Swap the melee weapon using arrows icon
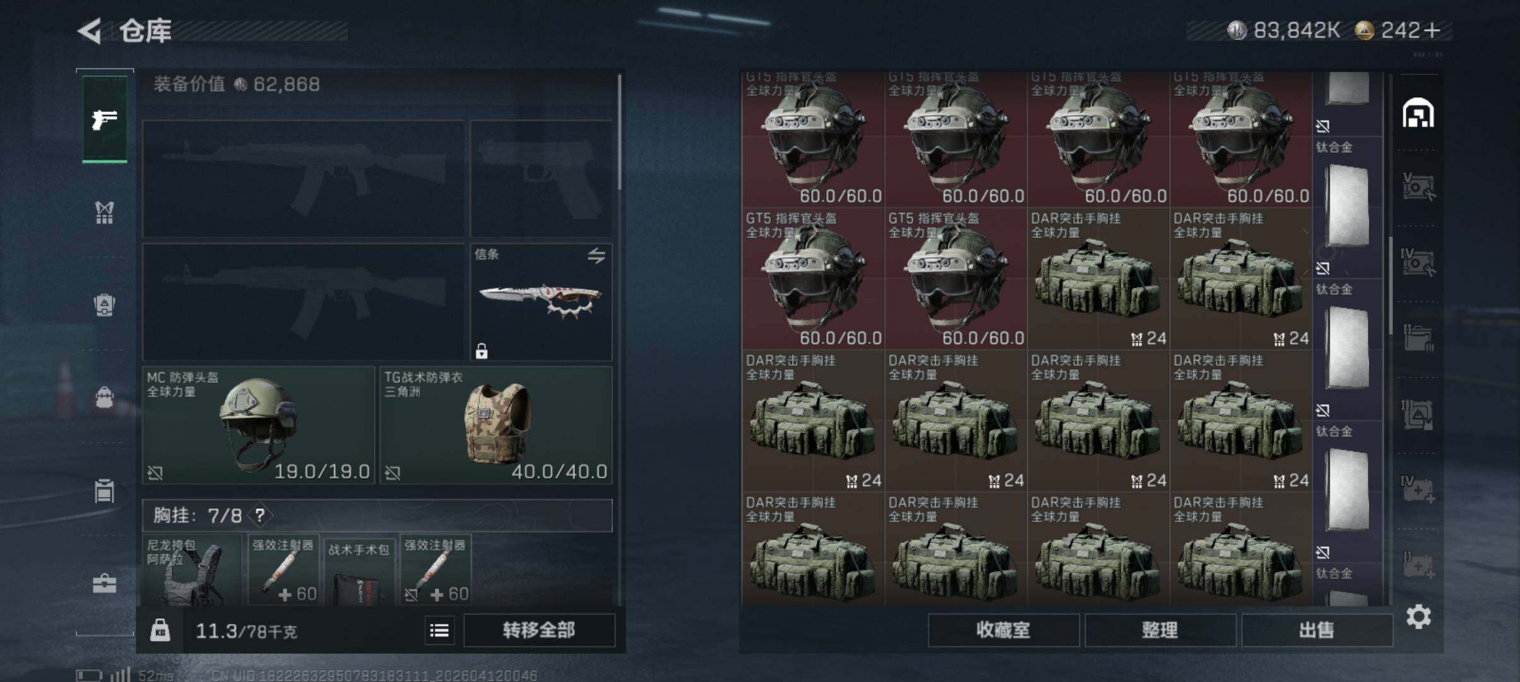 [x=597, y=255]
